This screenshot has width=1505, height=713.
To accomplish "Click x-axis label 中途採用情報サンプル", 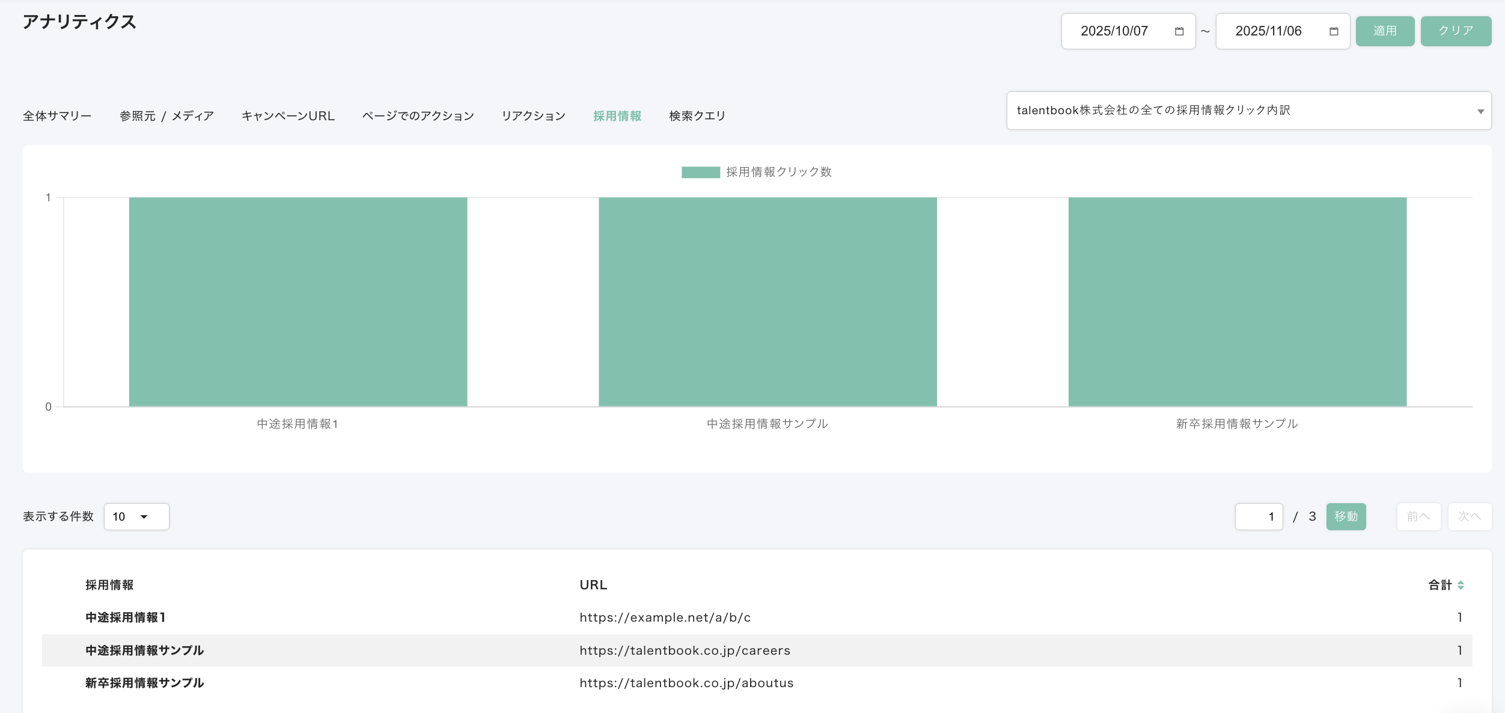I will [x=768, y=424].
